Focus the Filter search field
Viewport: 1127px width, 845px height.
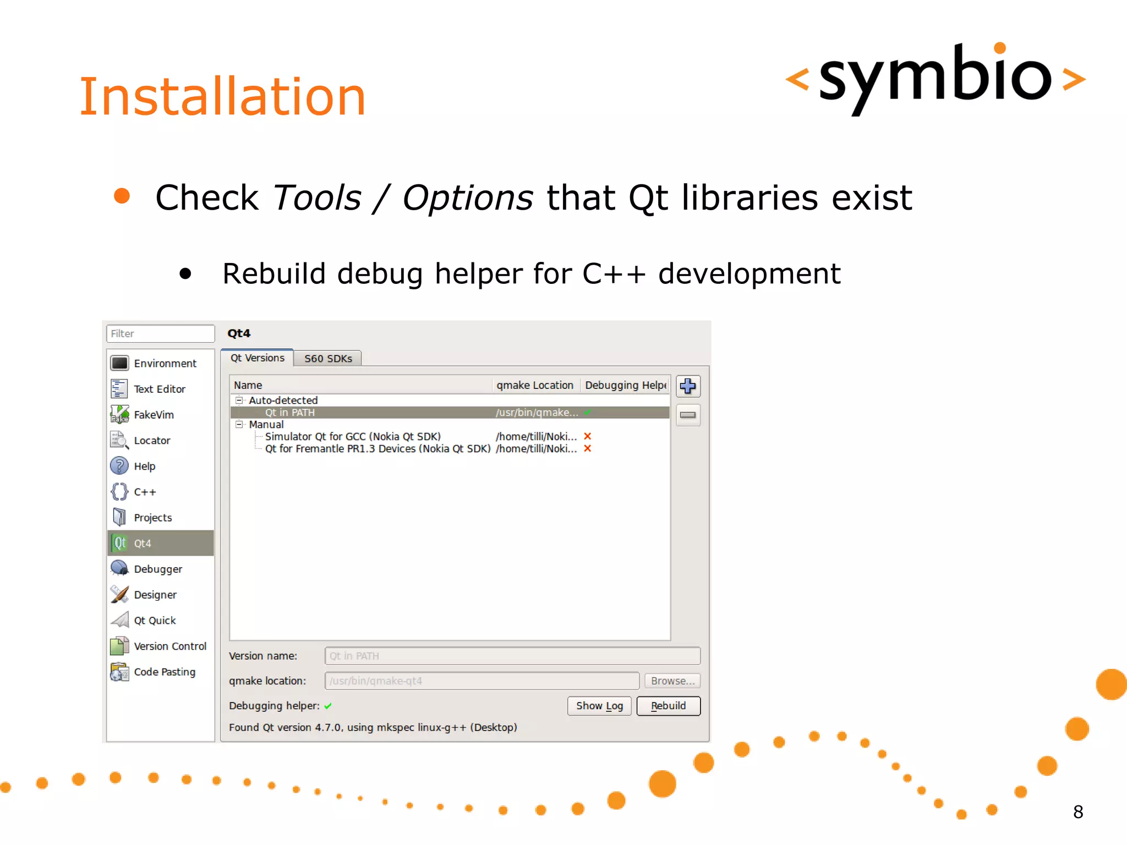pyautogui.click(x=160, y=333)
